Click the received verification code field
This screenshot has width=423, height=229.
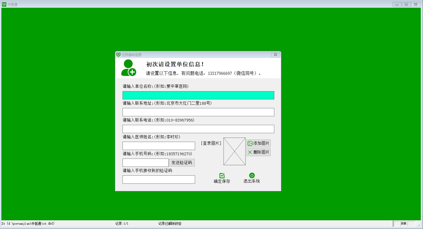coord(159,180)
